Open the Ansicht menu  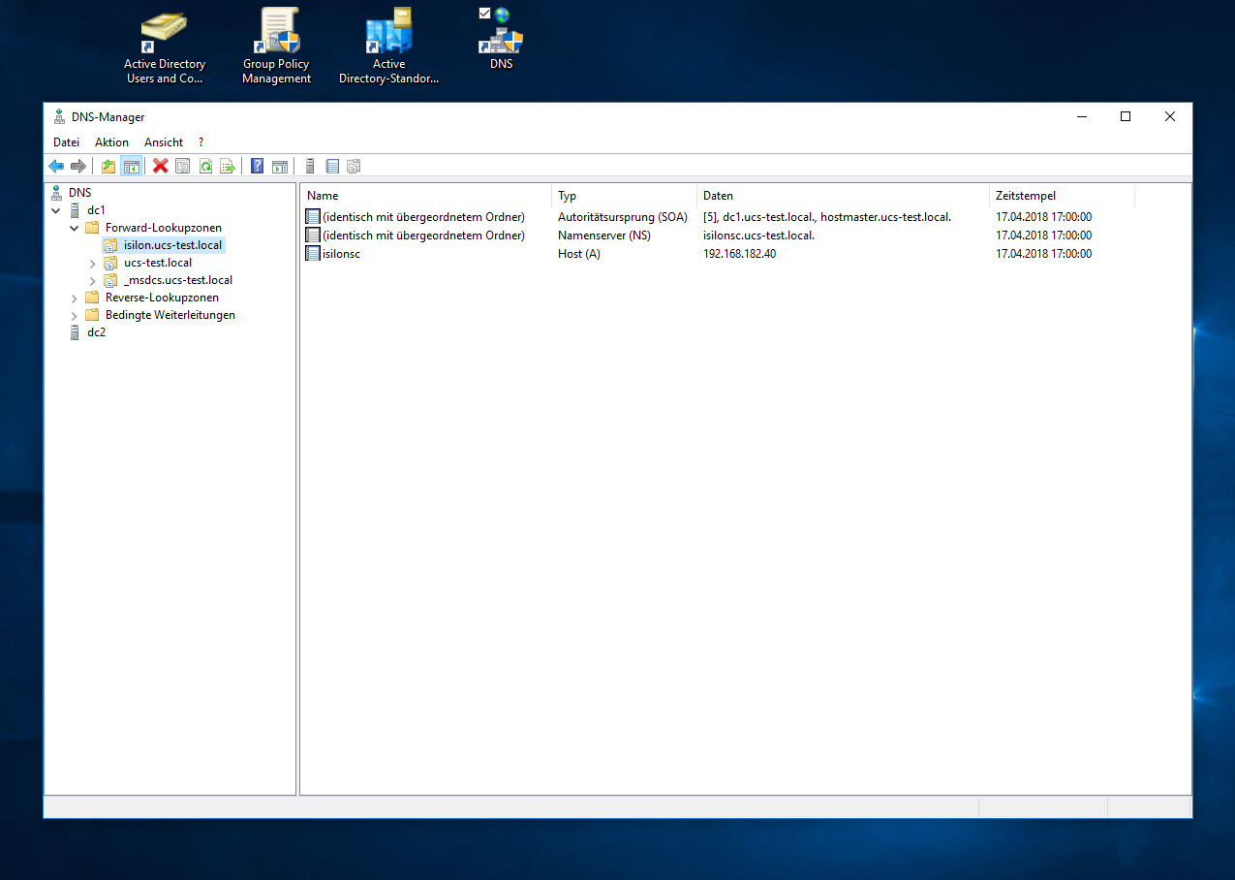pyautogui.click(x=164, y=142)
